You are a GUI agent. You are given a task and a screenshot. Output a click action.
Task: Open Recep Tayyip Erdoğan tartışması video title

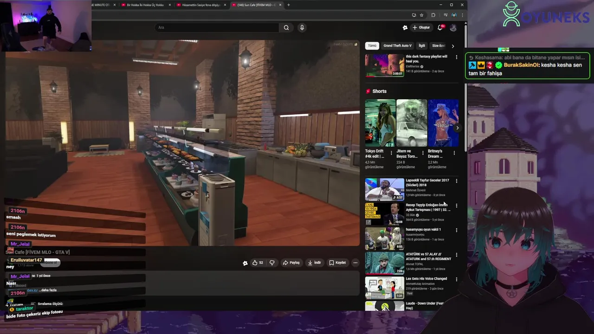(428, 207)
